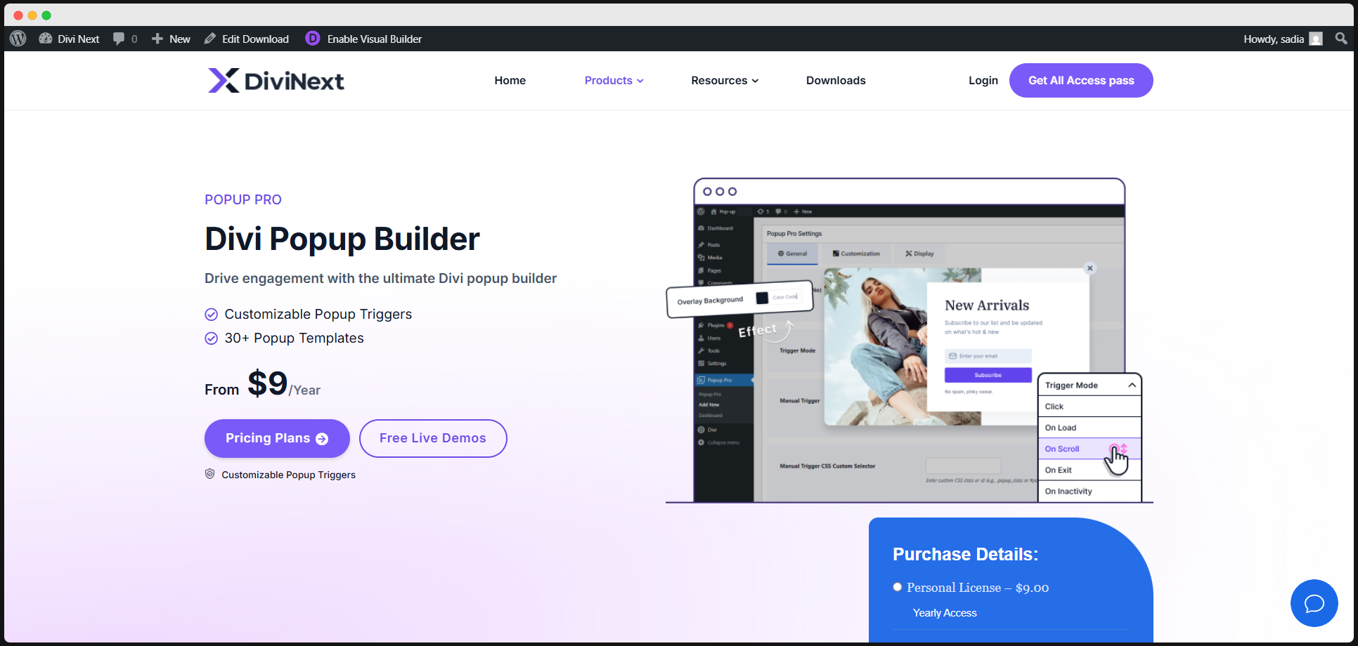View the comments bubble icon

point(119,39)
